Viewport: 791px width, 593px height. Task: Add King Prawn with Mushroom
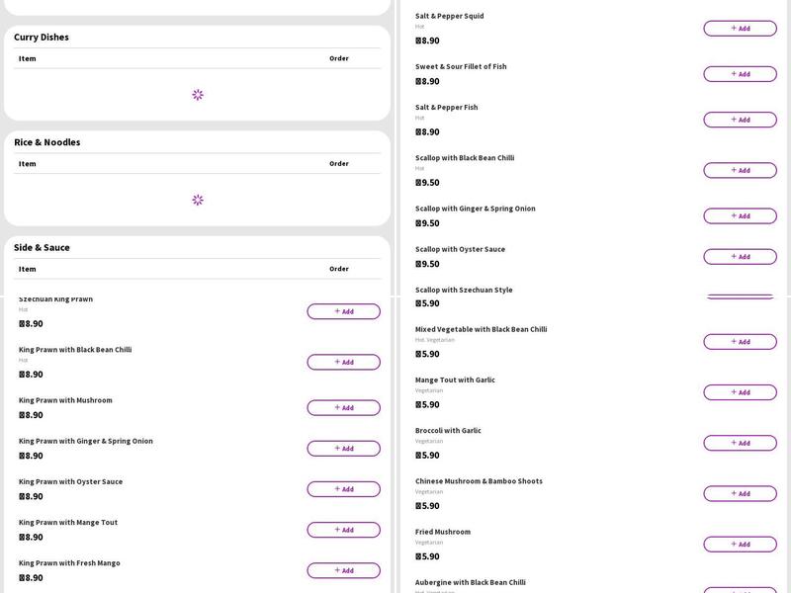pos(343,407)
